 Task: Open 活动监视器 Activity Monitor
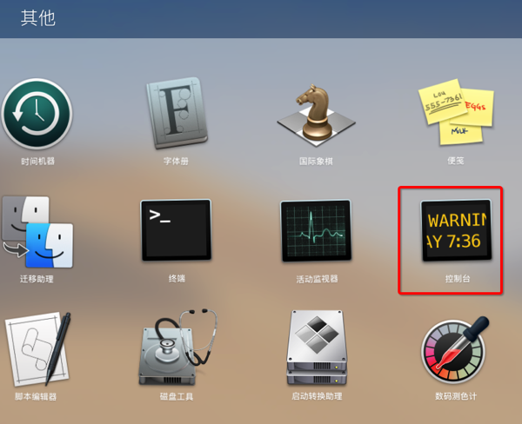(316, 231)
